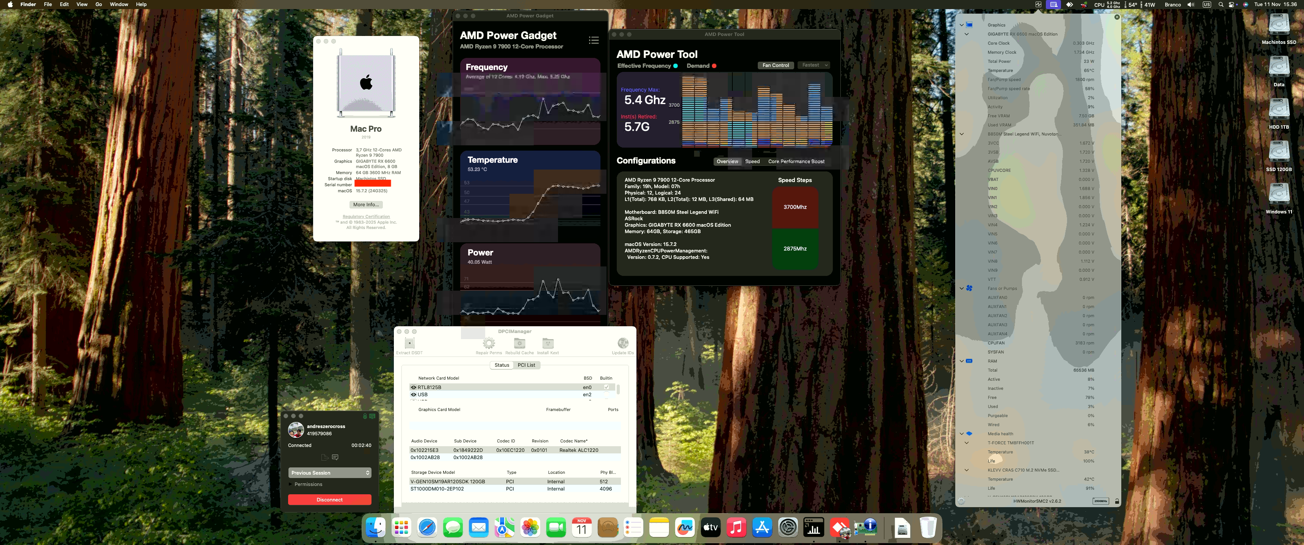
Task: Select the Data drive icon on desktop
Action: [x=1279, y=67]
